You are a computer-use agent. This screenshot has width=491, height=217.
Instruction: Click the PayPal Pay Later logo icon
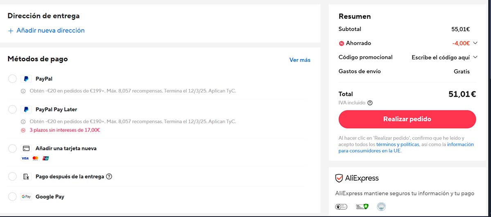click(26, 110)
